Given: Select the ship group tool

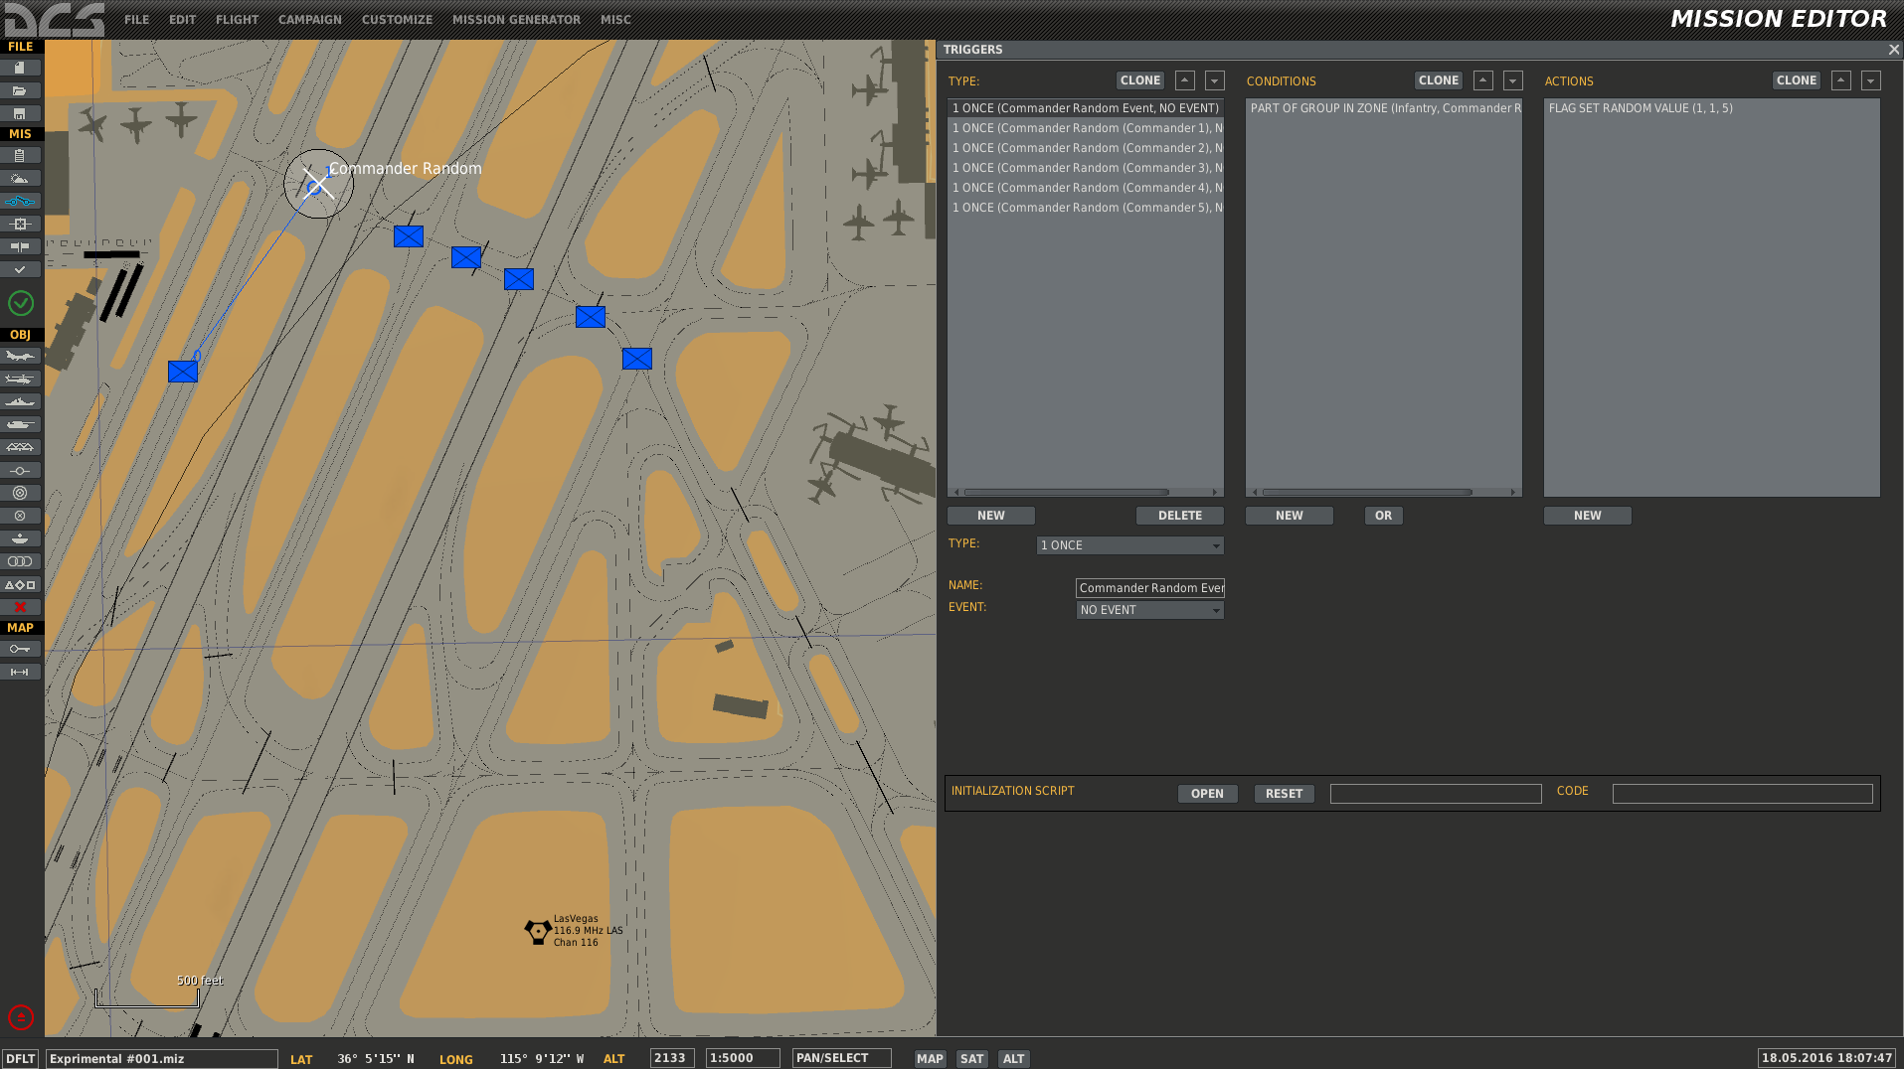Looking at the screenshot, I should (20, 401).
